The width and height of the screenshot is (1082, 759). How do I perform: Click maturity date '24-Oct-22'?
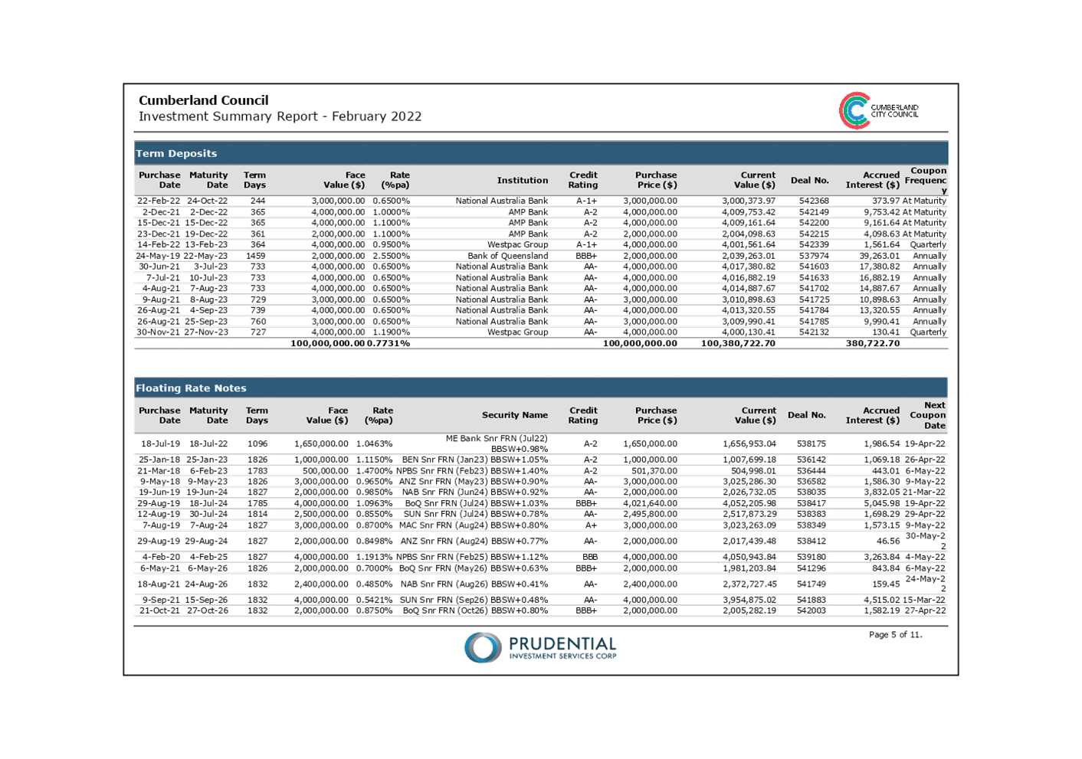pos(207,201)
